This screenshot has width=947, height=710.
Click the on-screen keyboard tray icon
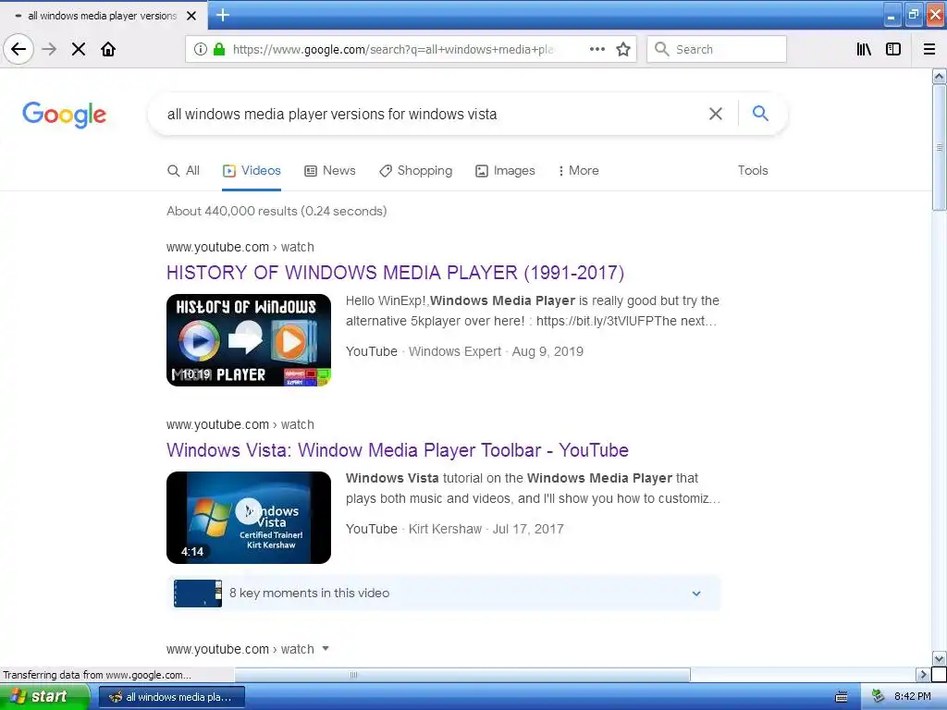[x=842, y=697]
